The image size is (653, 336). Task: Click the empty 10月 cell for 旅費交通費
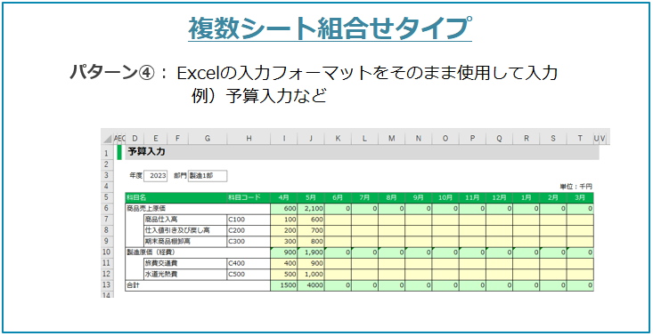pos(445,263)
